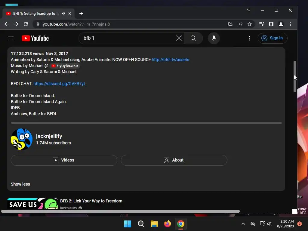Open a new tab
Image resolution: width=308 pixels, height=231 pixels.
tap(81, 14)
